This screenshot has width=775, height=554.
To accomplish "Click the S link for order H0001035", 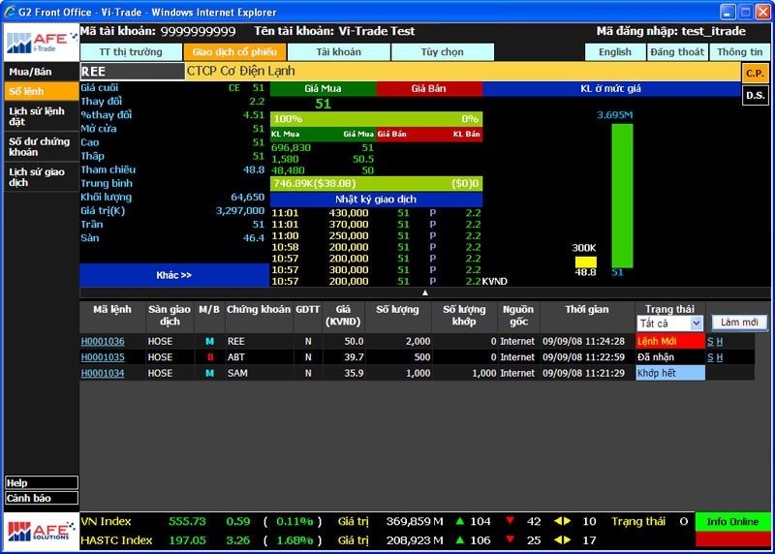I will click(710, 357).
